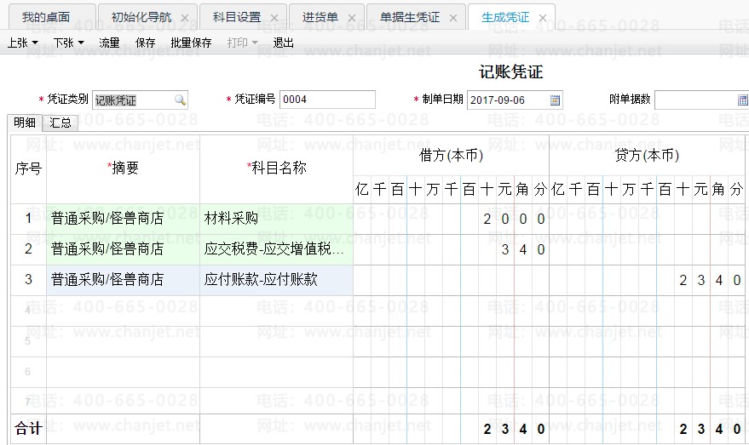Open the 打印 dropdown menu

pos(242,43)
